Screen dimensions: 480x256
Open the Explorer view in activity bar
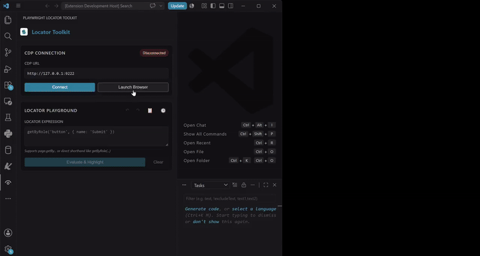[x=8, y=20]
